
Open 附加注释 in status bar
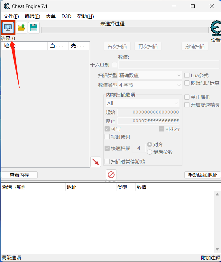[211, 257]
